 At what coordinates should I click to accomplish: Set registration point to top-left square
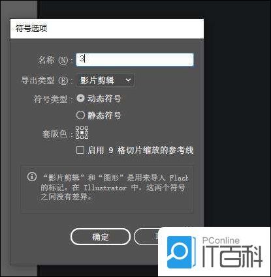(77, 128)
